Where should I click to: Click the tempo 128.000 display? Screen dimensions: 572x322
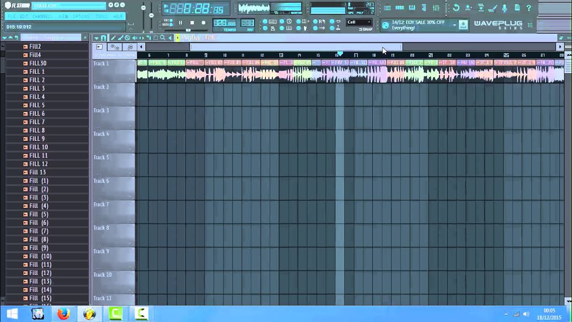[225, 23]
